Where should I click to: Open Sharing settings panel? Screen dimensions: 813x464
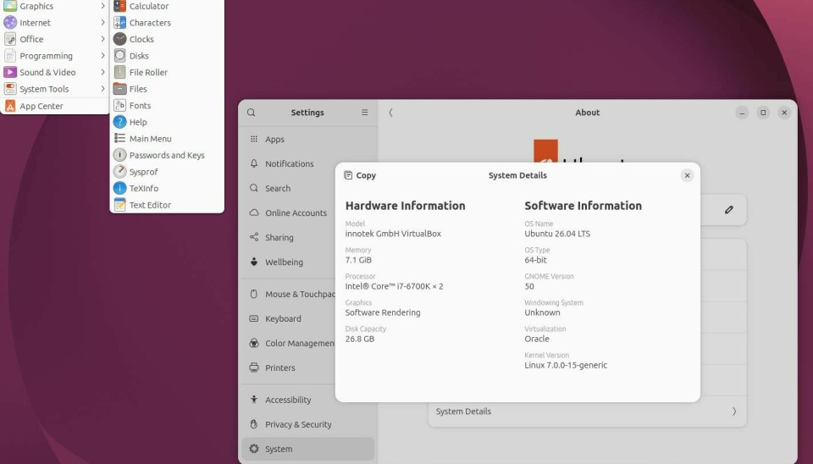click(288, 237)
